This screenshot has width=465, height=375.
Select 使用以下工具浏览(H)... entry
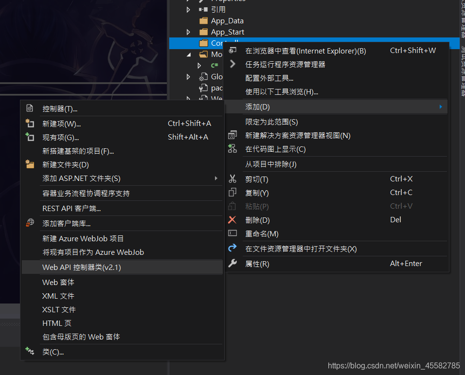tap(336, 91)
